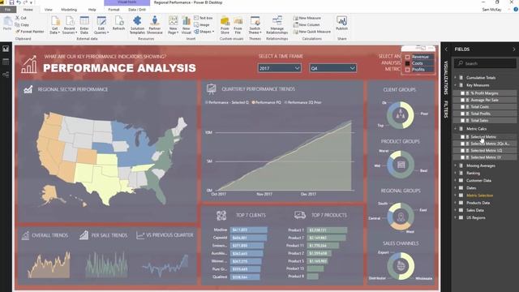Select the Metric Selection table
This screenshot has height=292, width=519.
point(479,195)
